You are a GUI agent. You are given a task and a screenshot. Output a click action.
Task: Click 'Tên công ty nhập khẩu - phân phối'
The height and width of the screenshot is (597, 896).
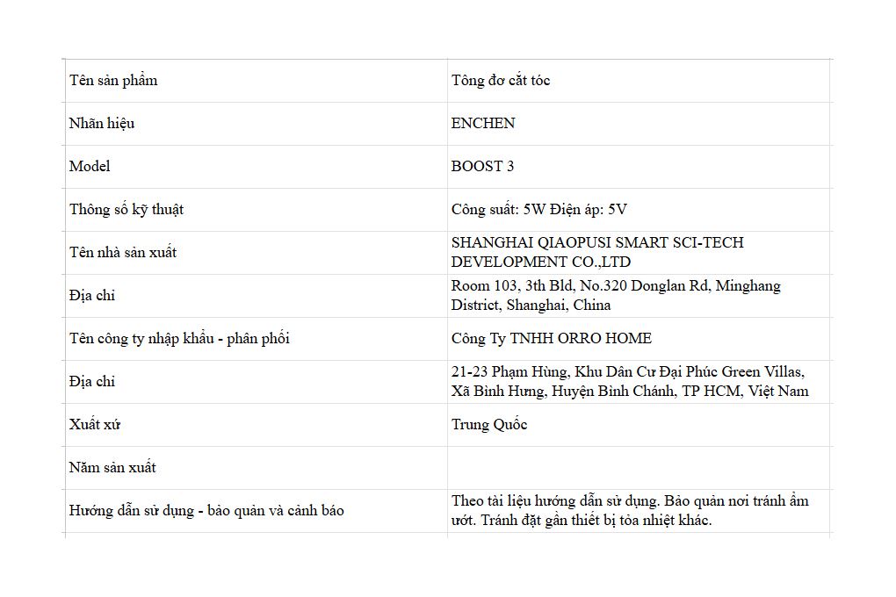click(x=179, y=339)
